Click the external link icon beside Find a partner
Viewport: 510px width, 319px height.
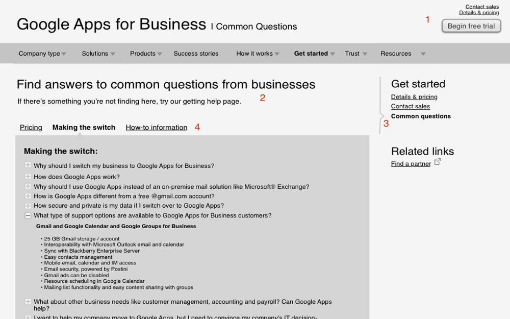pos(438,161)
